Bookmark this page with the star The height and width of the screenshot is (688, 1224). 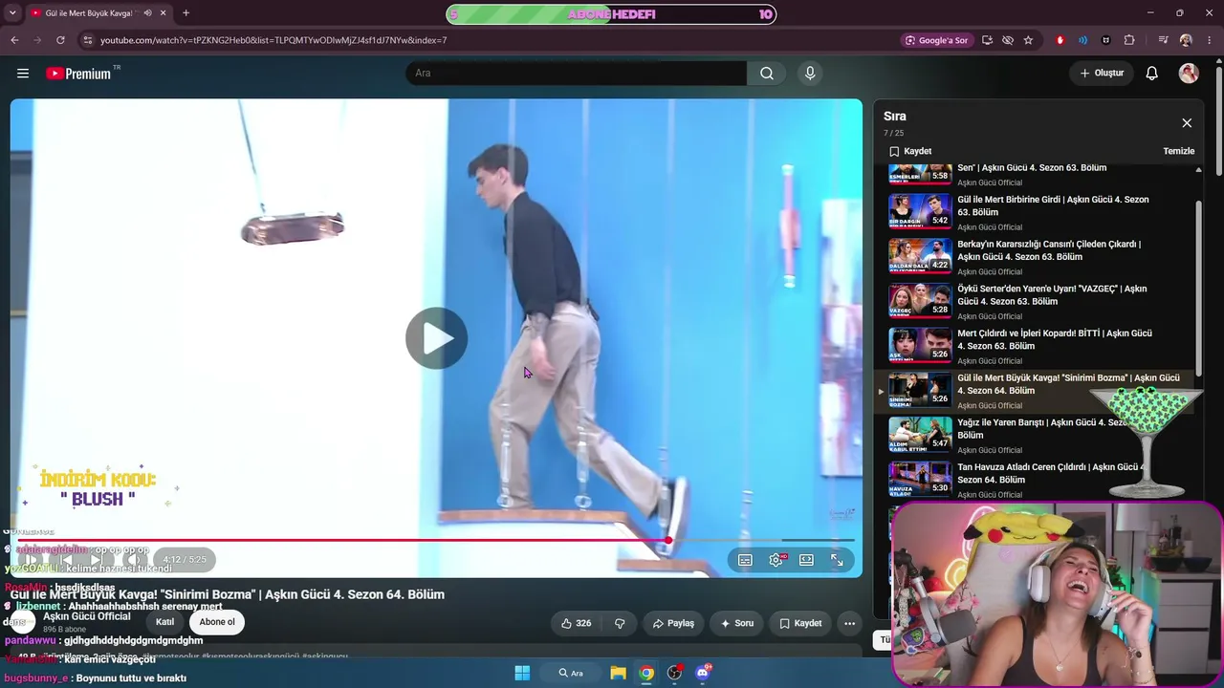(x=1028, y=40)
